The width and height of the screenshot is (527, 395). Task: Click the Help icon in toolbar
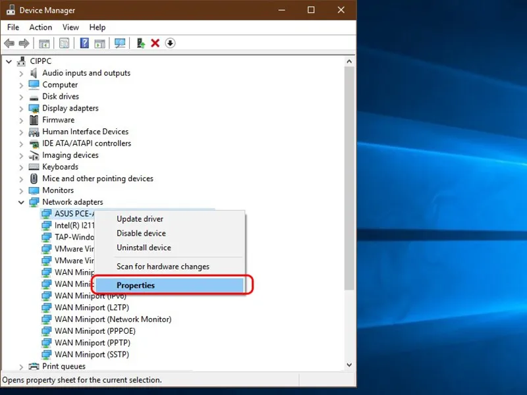click(x=84, y=43)
